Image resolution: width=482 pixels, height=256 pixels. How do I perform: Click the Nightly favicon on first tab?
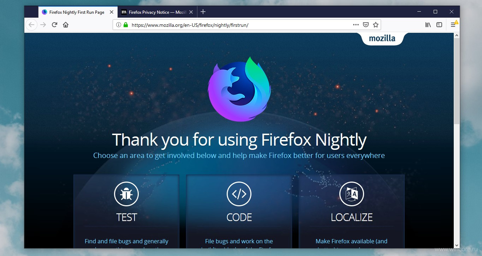44,12
